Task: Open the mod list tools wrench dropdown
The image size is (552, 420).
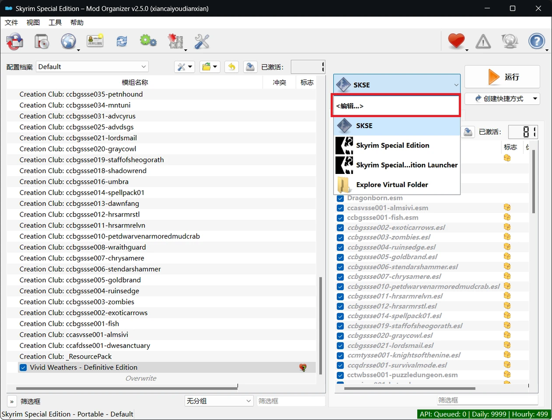Action: (184, 67)
